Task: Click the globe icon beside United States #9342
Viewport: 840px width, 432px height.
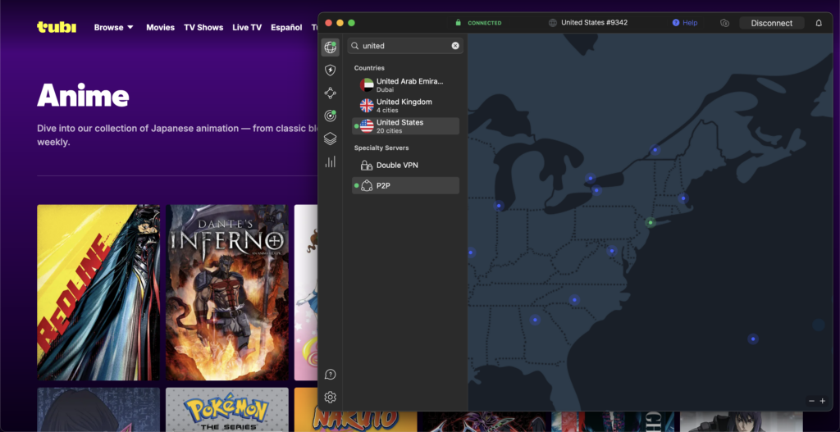Action: point(553,23)
